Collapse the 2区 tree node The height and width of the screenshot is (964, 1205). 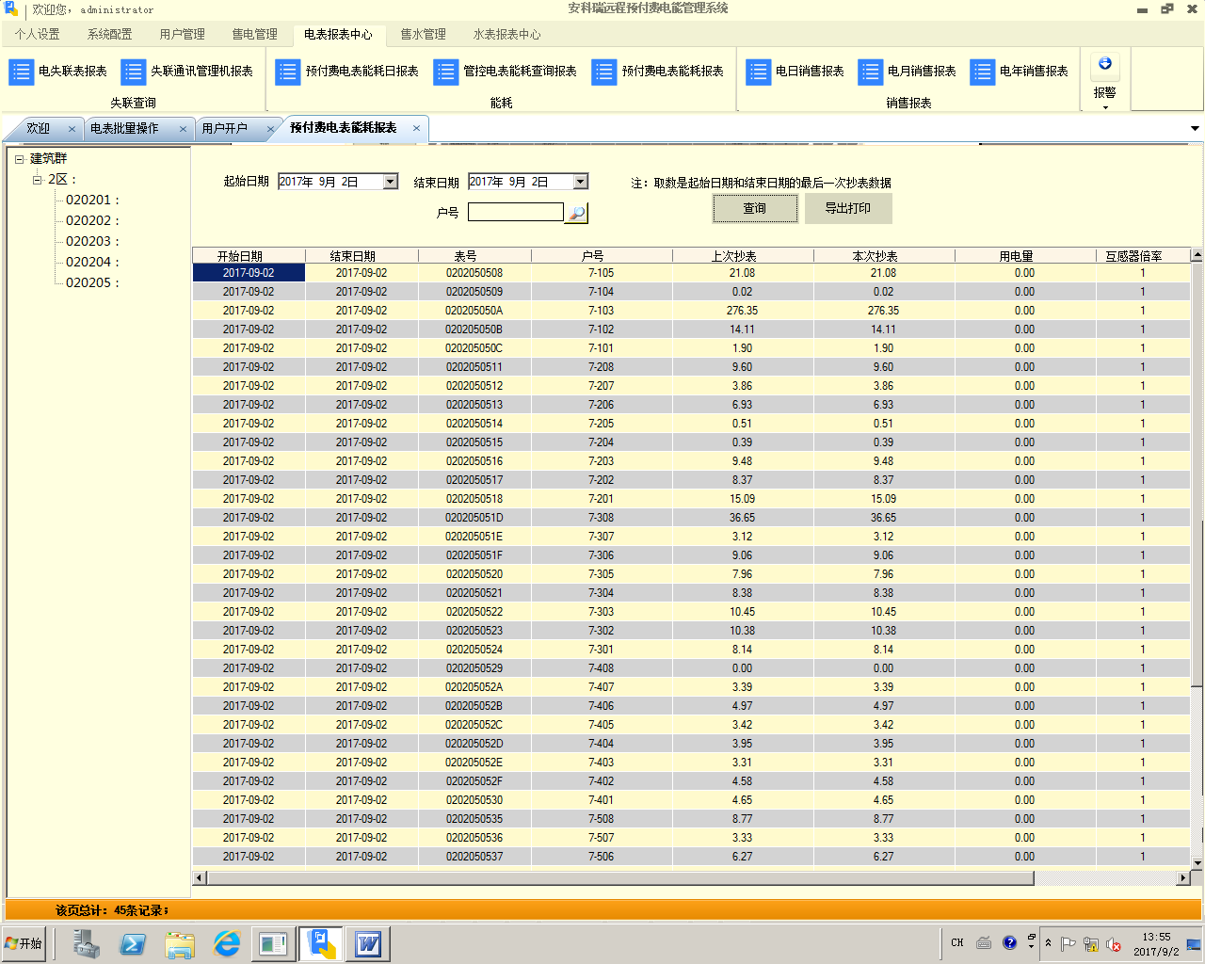(38, 180)
